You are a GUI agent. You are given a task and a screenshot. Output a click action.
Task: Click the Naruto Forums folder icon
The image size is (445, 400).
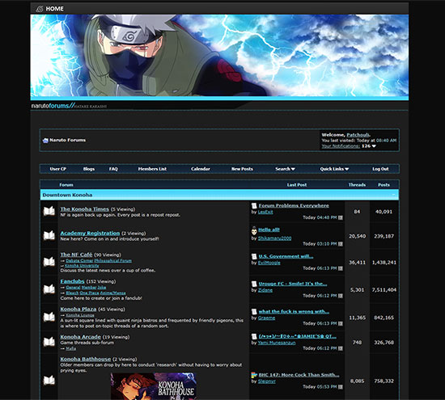pos(45,141)
